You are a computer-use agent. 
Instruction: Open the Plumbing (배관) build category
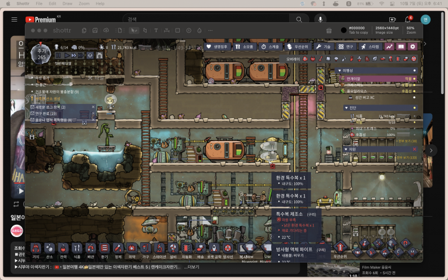point(91,249)
